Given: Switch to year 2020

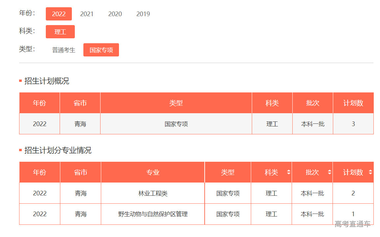Looking at the screenshot, I should point(115,14).
